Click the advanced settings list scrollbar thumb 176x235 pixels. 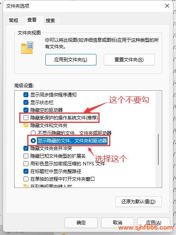(x=158, y=149)
